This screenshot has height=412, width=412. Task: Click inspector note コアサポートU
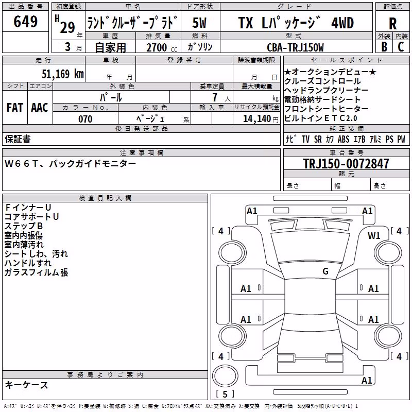pyautogui.click(x=31, y=216)
